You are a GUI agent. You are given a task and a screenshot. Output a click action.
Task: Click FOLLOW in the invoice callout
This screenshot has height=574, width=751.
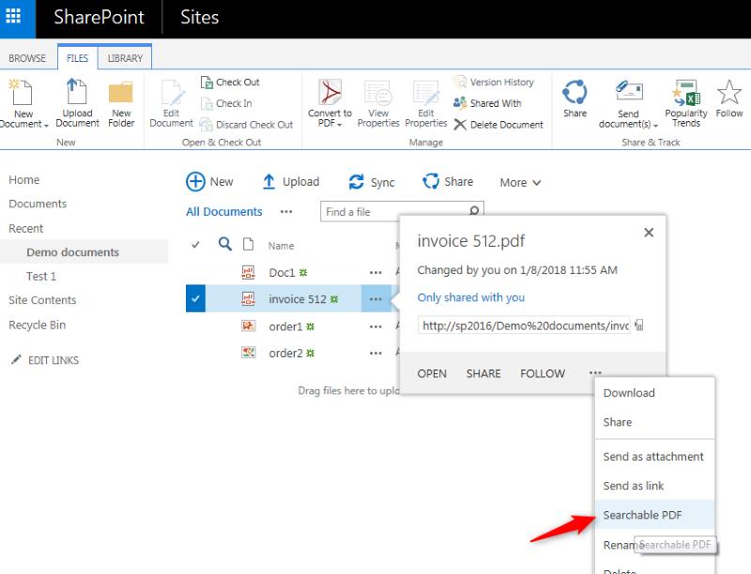coord(543,373)
